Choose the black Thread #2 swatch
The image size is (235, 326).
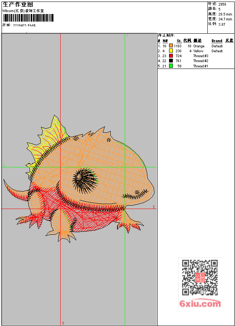[x=171, y=61]
